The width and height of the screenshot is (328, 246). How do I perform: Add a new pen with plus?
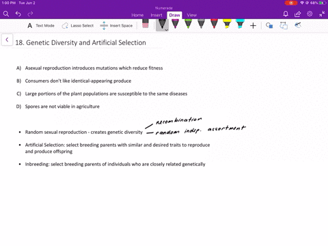(x=253, y=26)
